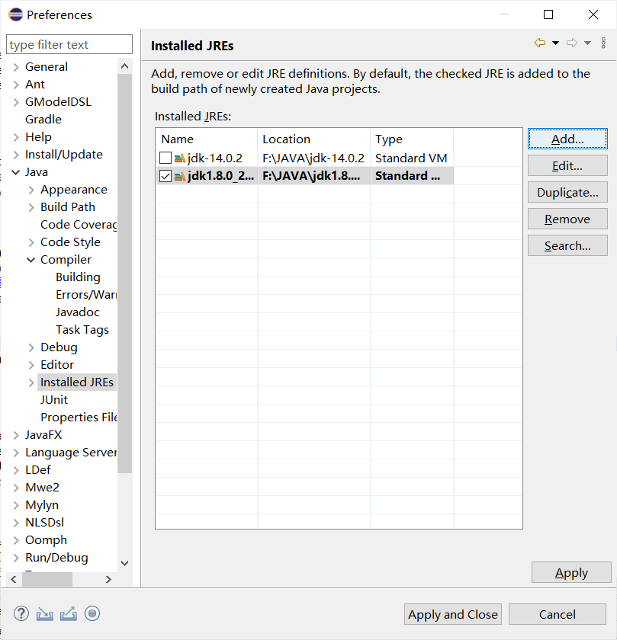This screenshot has height=640, width=617.
Task: Click the preference recorder icon
Action: [92, 613]
